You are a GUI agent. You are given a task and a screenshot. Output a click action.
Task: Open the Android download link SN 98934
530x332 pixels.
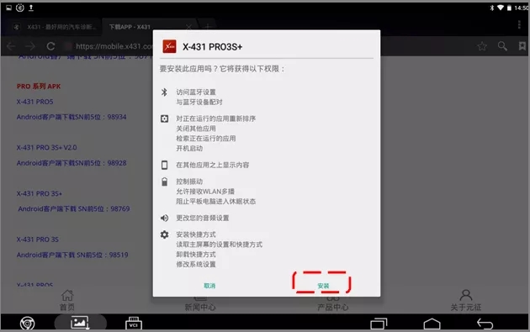click(72, 117)
